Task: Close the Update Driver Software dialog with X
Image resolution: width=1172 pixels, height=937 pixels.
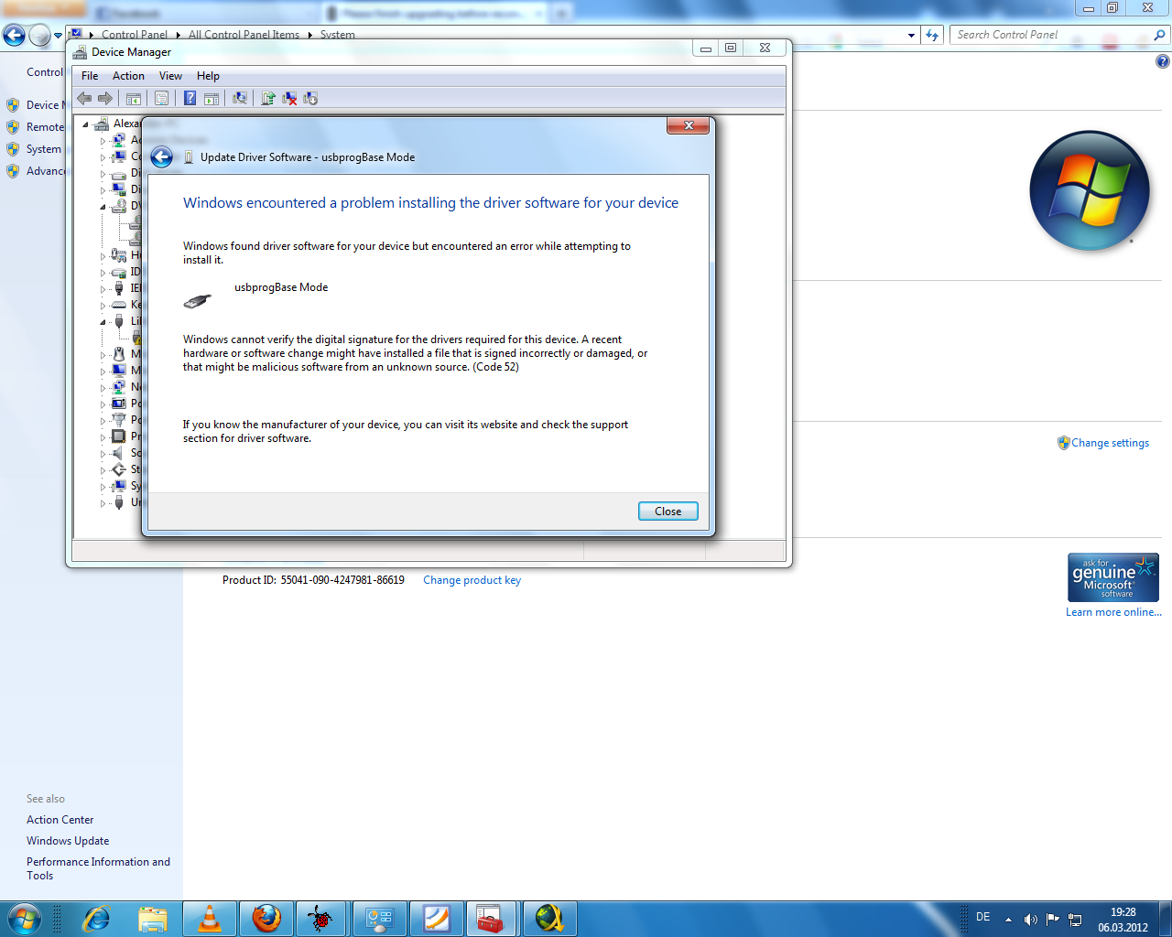Action: 689,125
